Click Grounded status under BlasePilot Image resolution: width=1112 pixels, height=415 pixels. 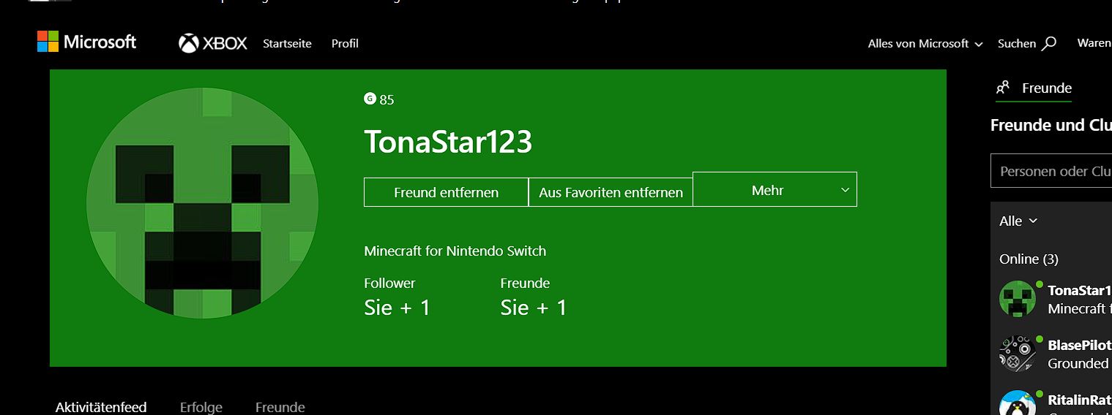click(1078, 363)
